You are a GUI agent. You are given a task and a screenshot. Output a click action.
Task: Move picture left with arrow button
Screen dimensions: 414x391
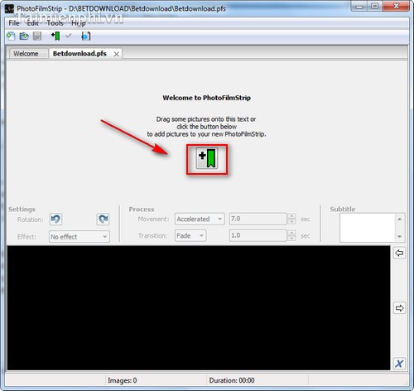tap(399, 253)
